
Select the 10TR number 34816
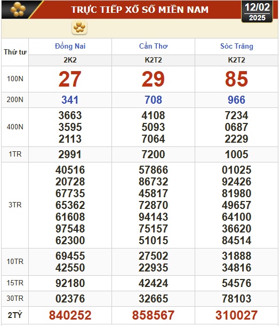(x=237, y=268)
